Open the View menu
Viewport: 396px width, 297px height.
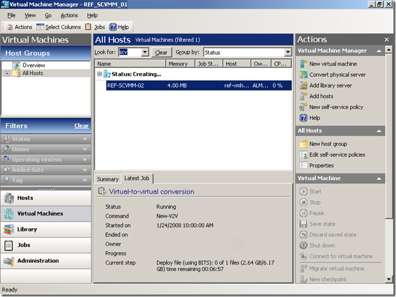coord(30,15)
